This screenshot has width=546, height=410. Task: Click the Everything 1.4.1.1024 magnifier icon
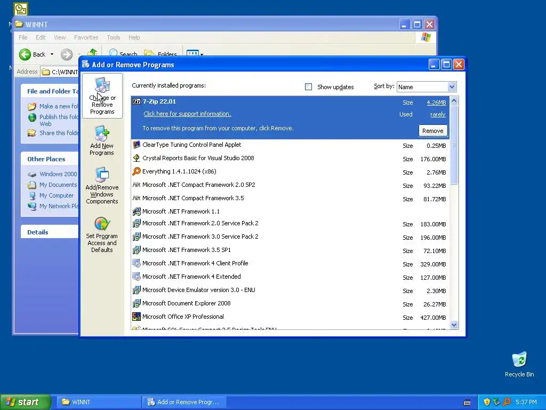136,171
